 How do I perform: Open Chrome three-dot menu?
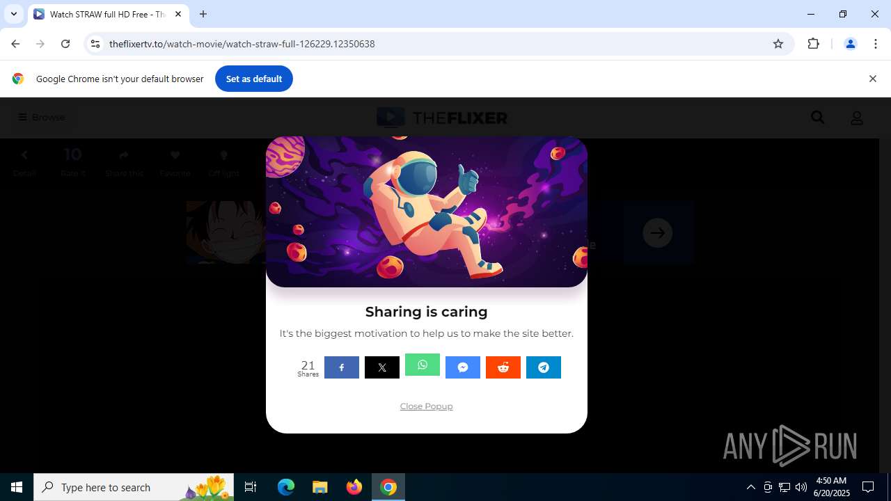876,44
